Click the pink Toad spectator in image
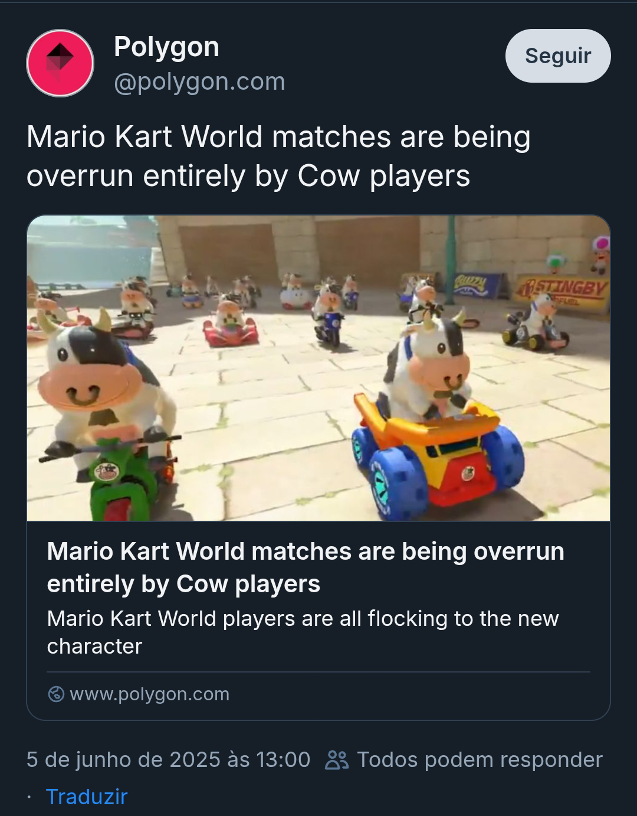Viewport: 637px width, 816px height. coord(600,253)
